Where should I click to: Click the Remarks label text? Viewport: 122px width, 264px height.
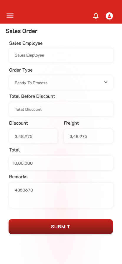18,177
